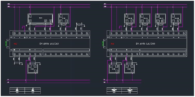The height and width of the screenshot is (97, 195).
Task: Select the legend table under M3 drawing
Action: tap(122, 91)
